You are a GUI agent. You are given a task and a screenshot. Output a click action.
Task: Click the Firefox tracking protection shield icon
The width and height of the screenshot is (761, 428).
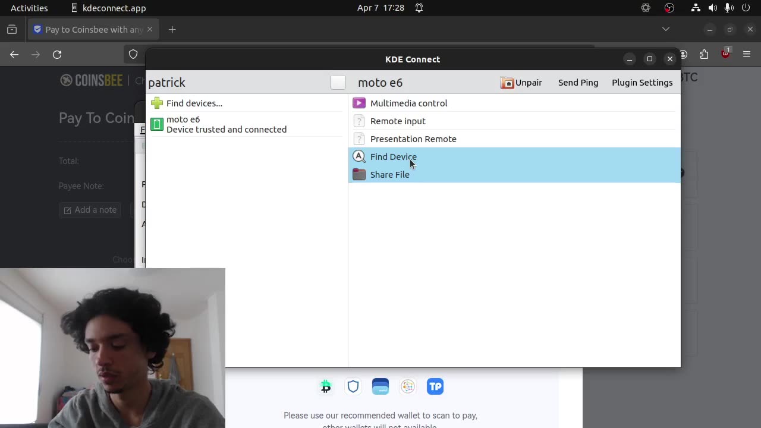click(133, 54)
